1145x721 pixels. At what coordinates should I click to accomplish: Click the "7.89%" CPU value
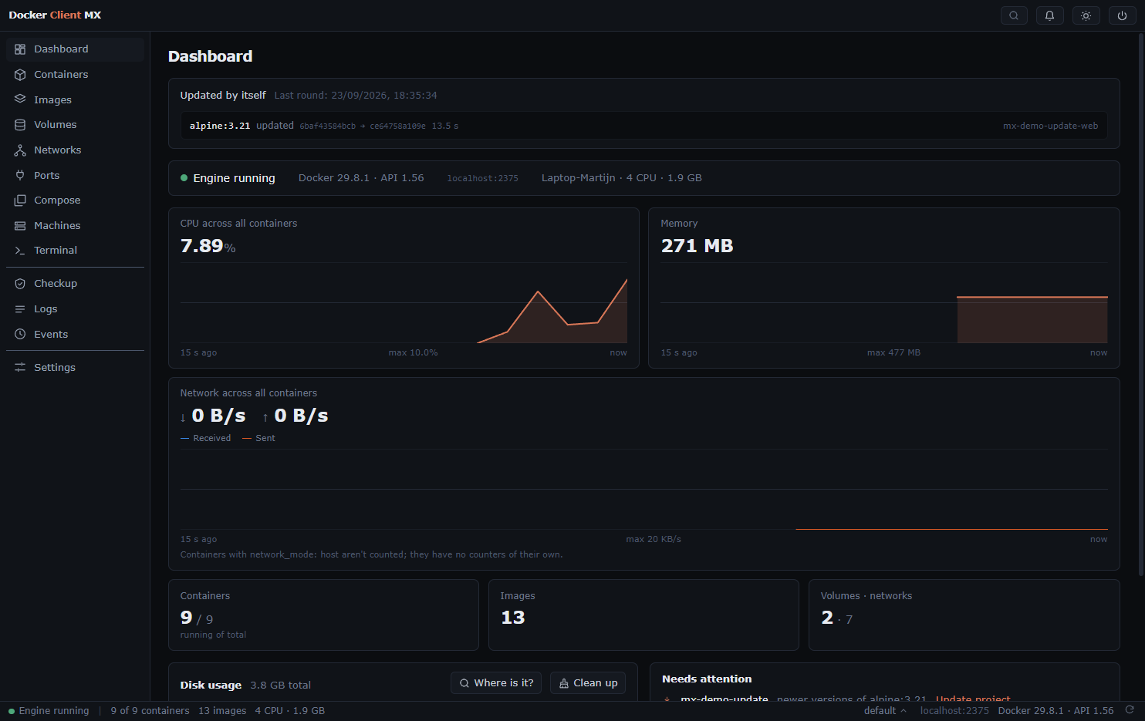point(208,246)
